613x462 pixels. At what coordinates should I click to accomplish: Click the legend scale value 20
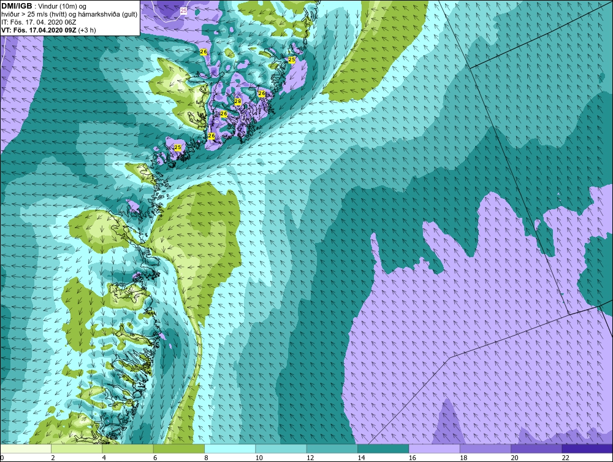point(514,458)
